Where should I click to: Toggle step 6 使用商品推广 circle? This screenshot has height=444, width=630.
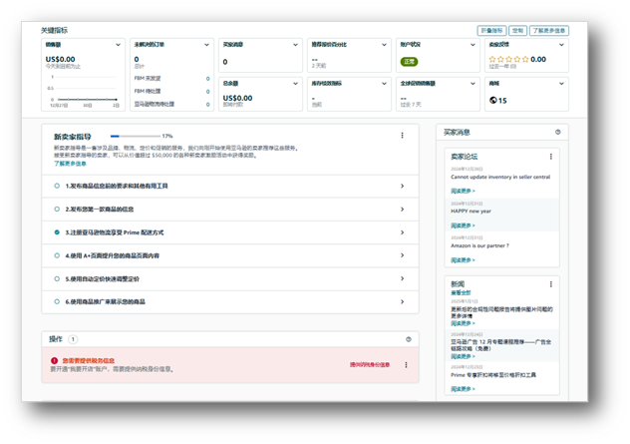(57, 301)
